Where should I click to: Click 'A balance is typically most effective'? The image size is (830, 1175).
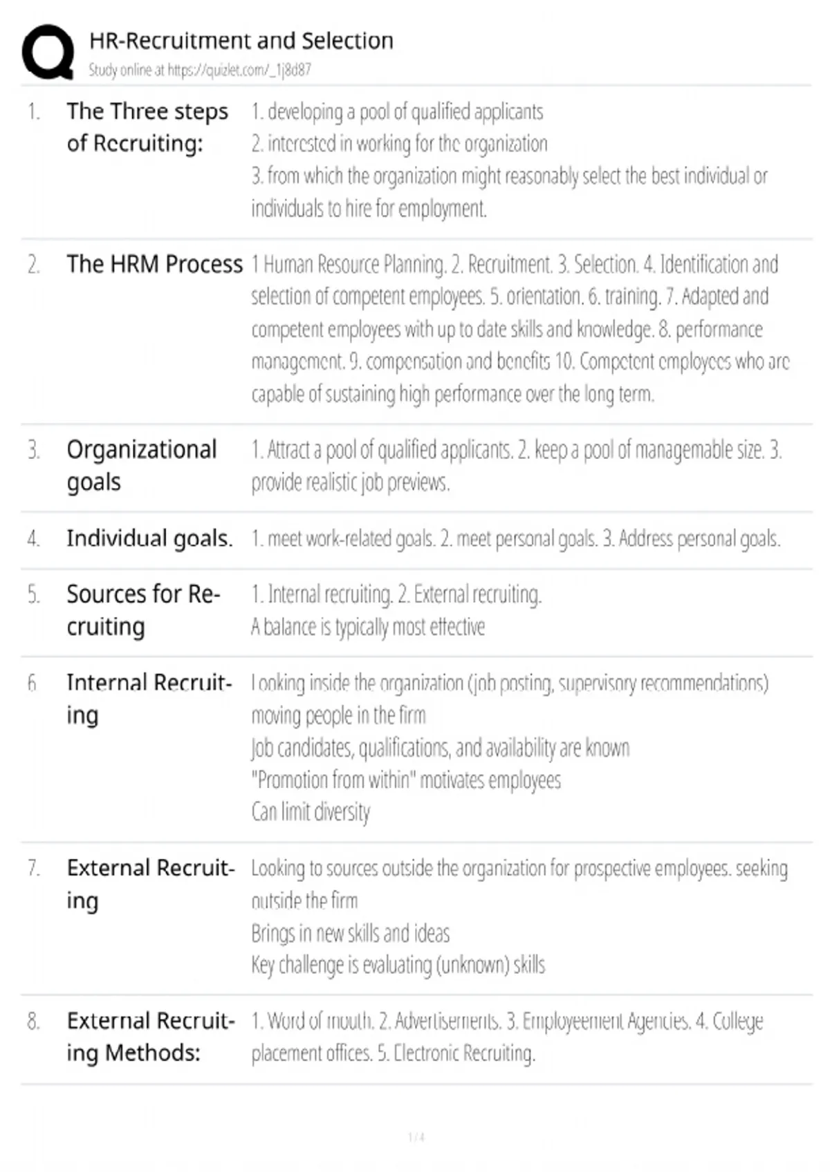(368, 627)
